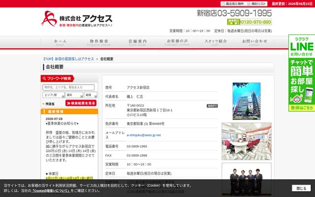Click the 〒160-0023 postal code

135,105
